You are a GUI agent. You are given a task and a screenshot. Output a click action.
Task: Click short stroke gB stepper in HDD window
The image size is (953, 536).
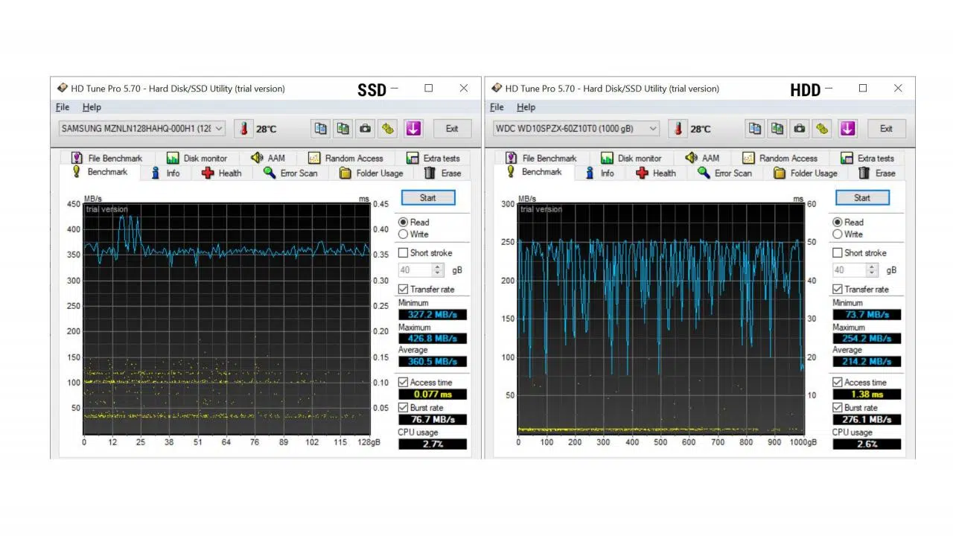click(872, 270)
